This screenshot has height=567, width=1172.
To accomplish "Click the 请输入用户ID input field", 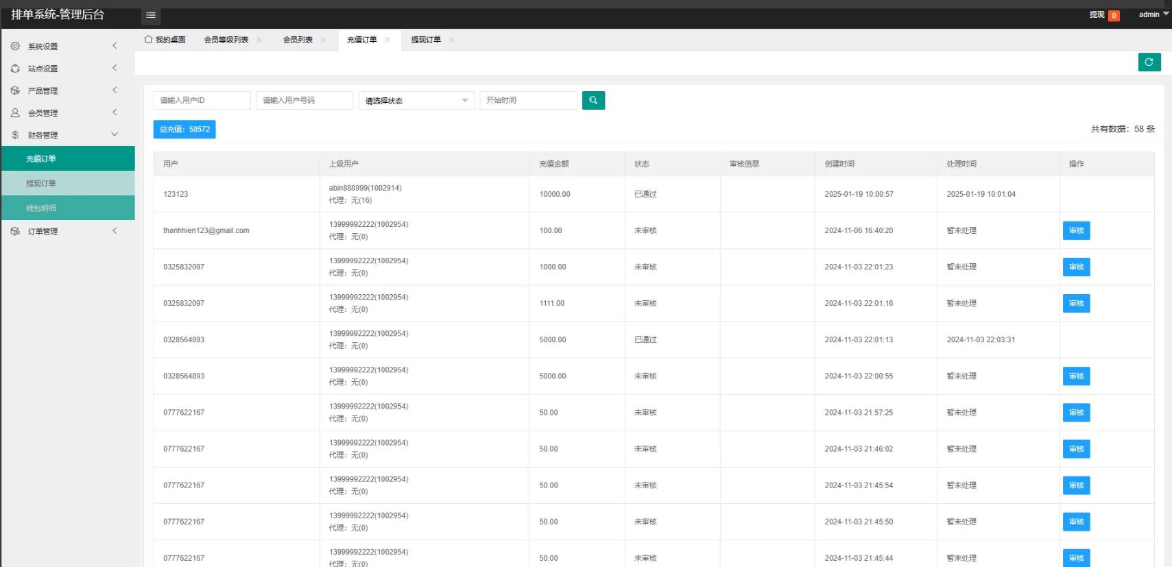I will point(202,100).
